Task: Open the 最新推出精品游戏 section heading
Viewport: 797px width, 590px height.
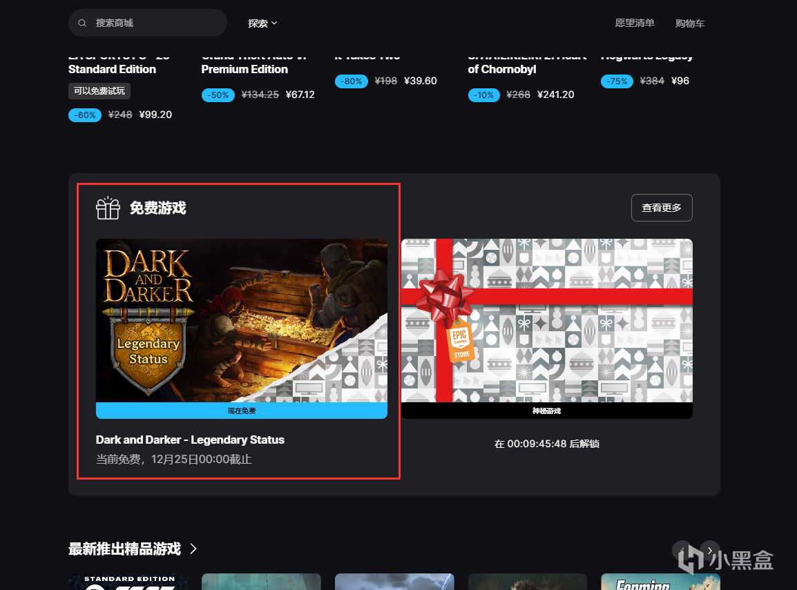Action: coord(124,549)
